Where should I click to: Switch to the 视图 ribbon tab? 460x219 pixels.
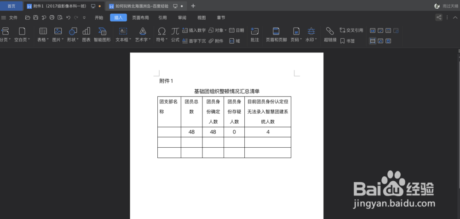(201, 17)
